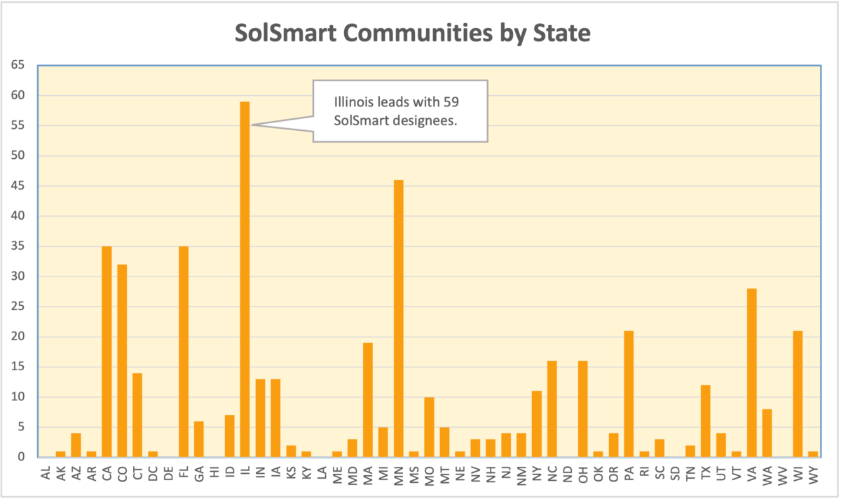841x499 pixels.
Task: Click the North Carolina bar showing 16
Action: [x=552, y=406]
